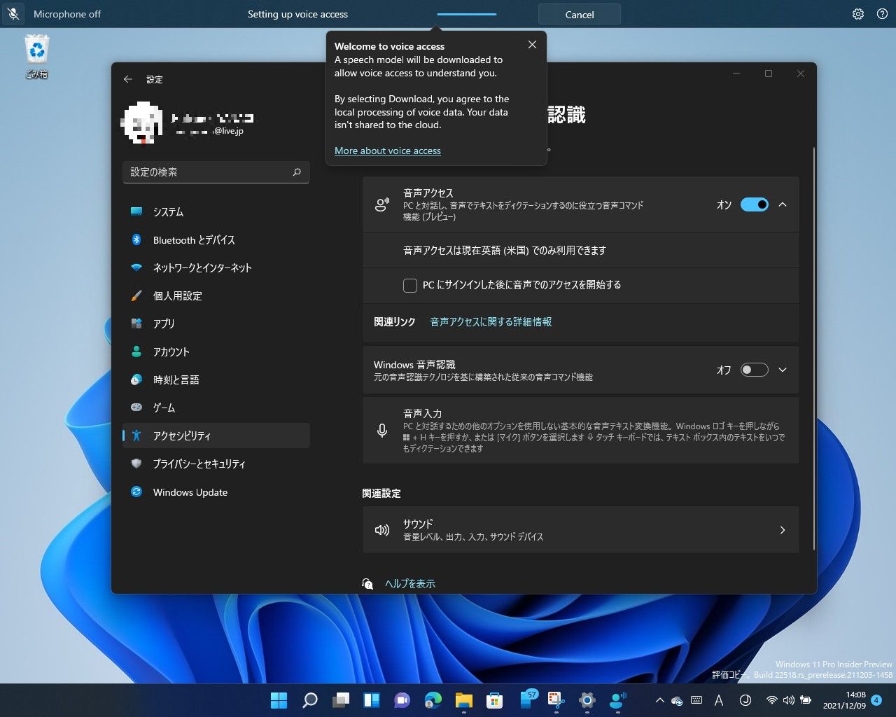Open the volume tray icon
The image size is (896, 717).
tap(789, 700)
